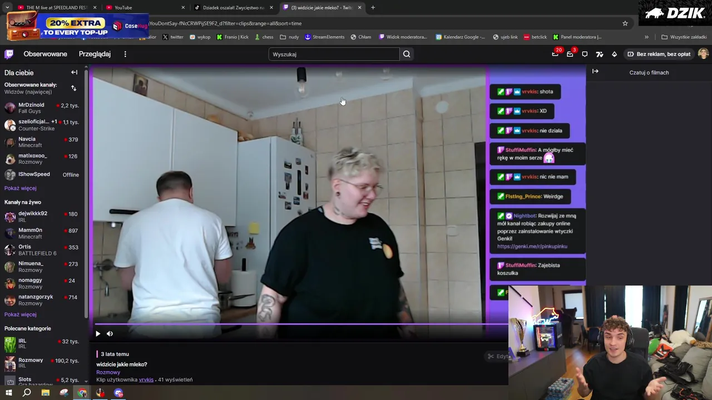Open a new browser tab with plus
Screen dimensions: 712x400
point(373,7)
